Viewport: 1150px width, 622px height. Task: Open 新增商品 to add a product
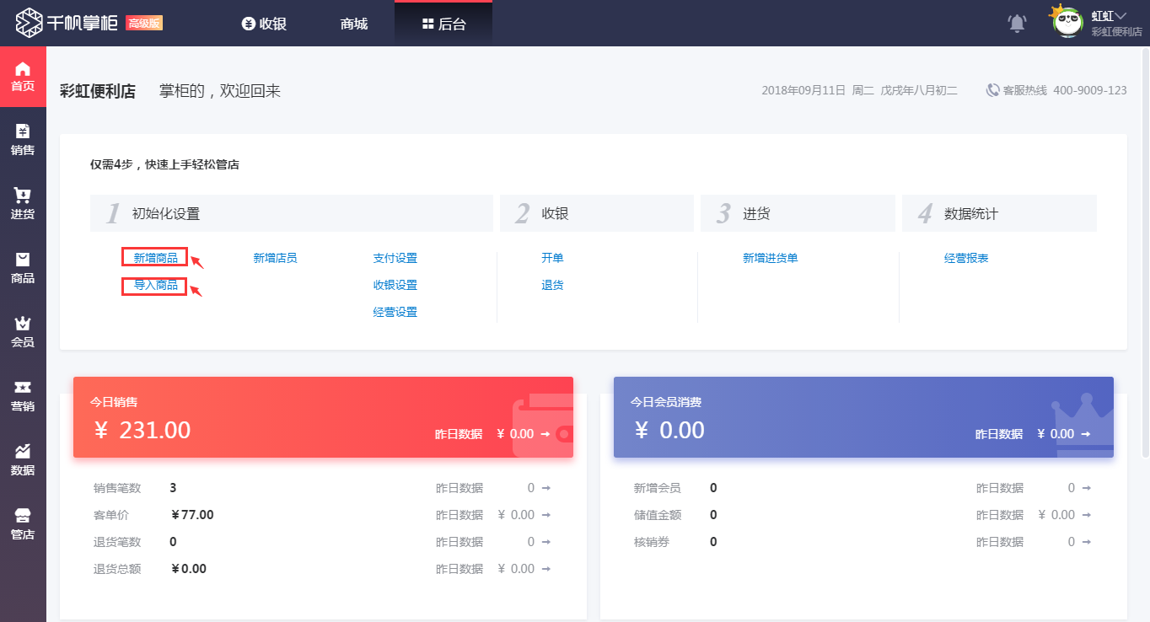click(153, 257)
